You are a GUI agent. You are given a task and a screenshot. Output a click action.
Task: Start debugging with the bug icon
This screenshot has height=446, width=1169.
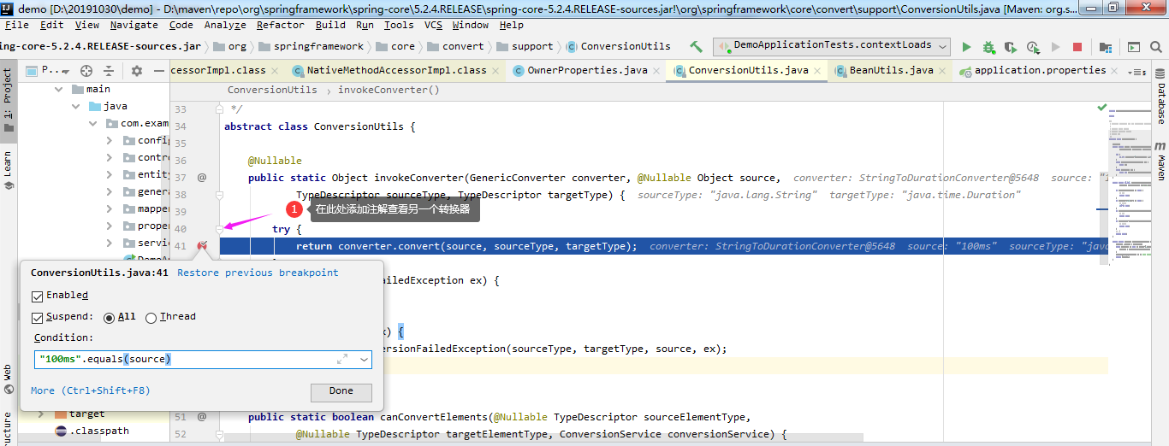pyautogui.click(x=988, y=47)
